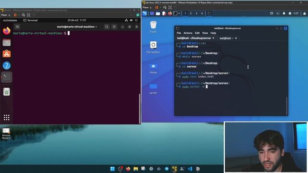The image size is (308, 173).
Task: Select the ~/Desktop/server terminal tab
Action: coord(194,38)
